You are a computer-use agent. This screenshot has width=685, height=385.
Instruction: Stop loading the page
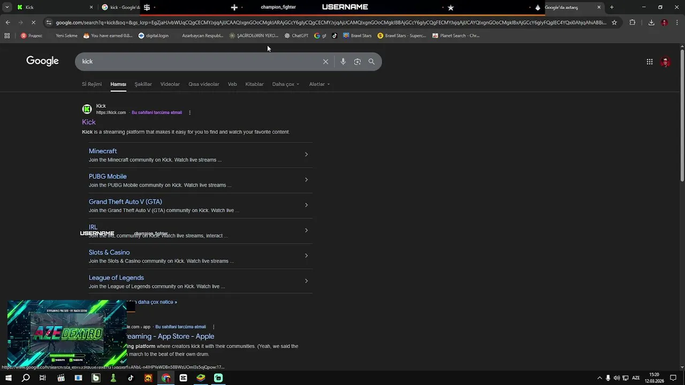coord(33,22)
